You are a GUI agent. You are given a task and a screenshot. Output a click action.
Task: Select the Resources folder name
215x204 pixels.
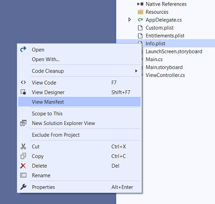(157, 12)
